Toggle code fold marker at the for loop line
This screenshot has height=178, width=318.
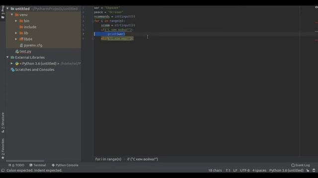point(93,21)
